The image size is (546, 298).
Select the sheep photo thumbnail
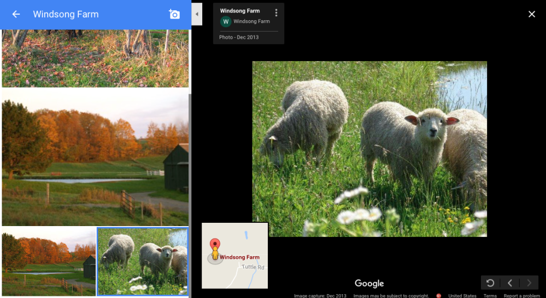coord(143,261)
